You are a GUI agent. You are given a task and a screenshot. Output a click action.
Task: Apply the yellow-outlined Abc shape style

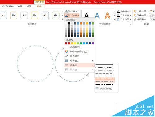[x=35, y=15]
